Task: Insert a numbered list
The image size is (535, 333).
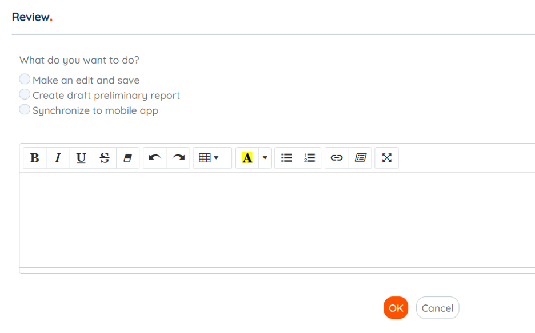Action: point(309,158)
